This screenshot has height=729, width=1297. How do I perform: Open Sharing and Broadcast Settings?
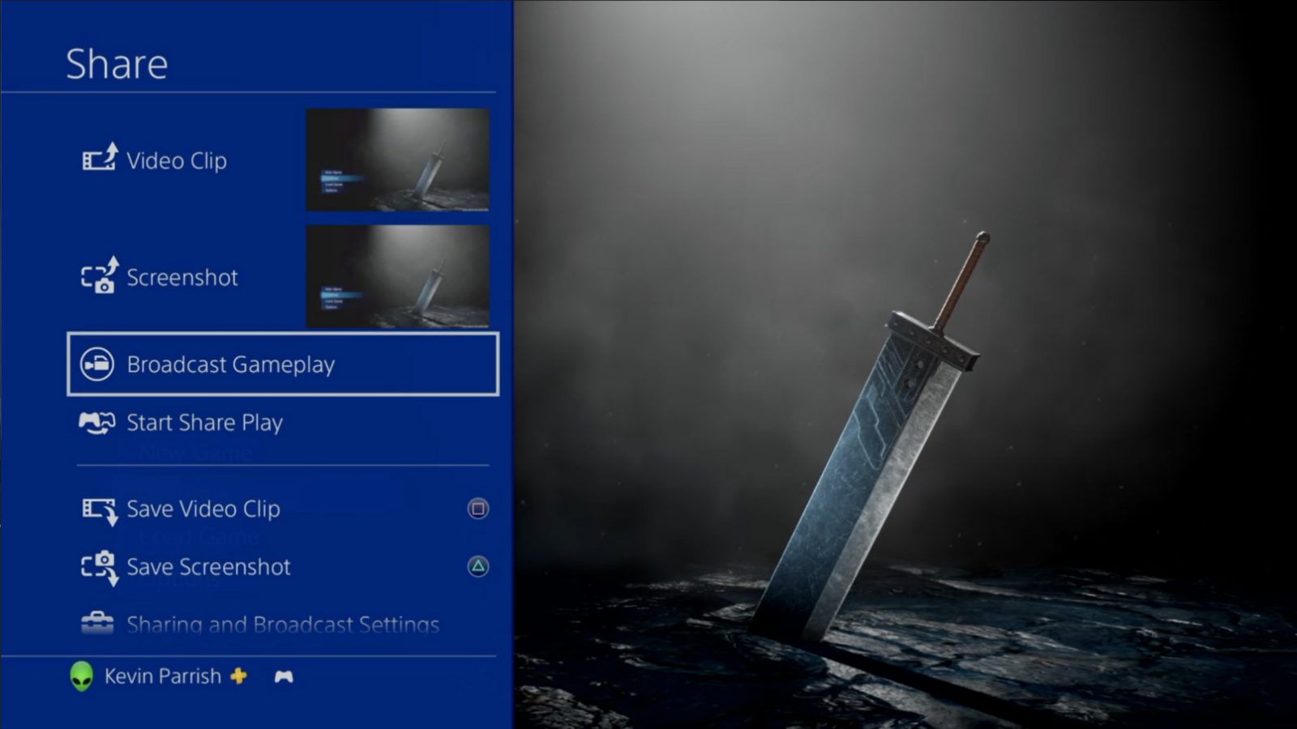283,625
